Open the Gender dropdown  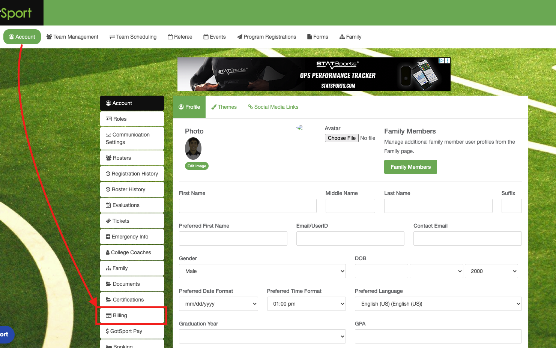pos(262,271)
